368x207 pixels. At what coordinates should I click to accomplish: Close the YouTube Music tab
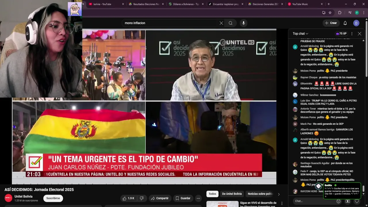click(x=322, y=4)
